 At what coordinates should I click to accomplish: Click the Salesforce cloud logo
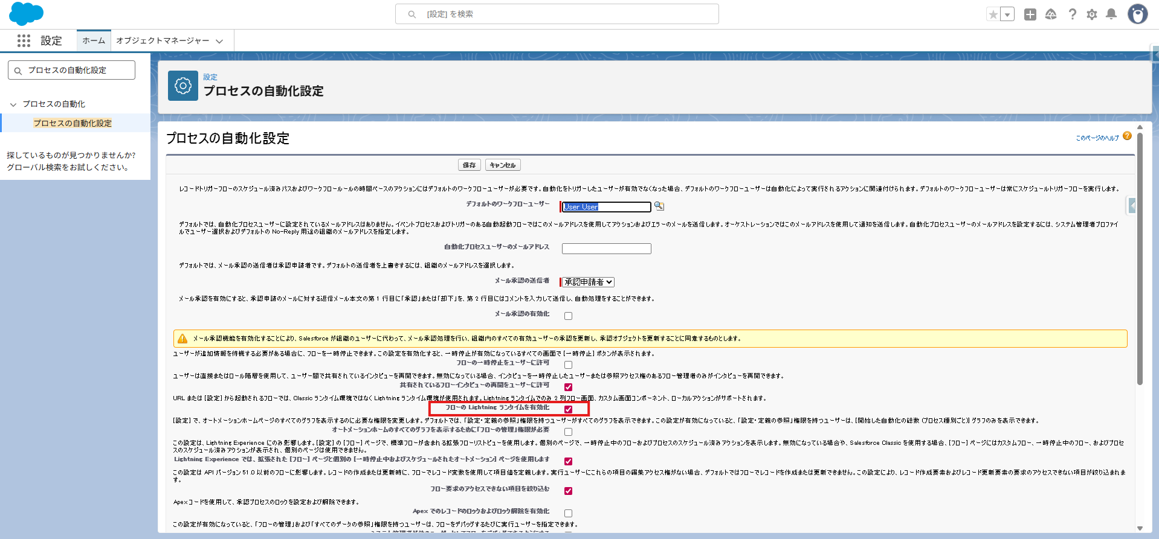pos(26,14)
